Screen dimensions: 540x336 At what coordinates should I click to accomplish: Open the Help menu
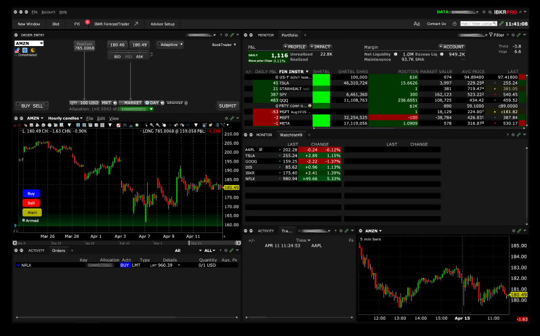63,12
